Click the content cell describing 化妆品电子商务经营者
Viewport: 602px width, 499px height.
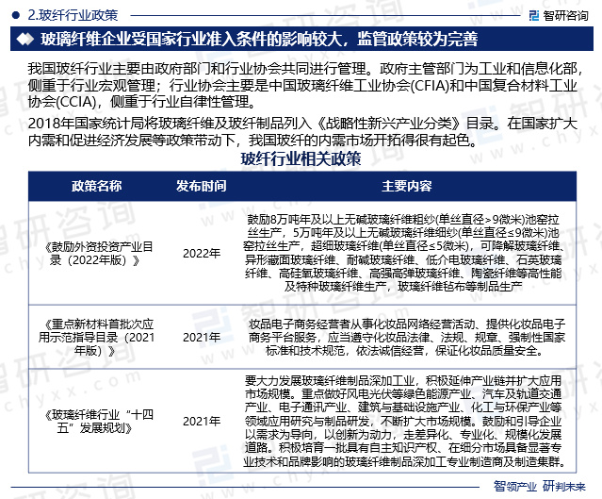406,336
